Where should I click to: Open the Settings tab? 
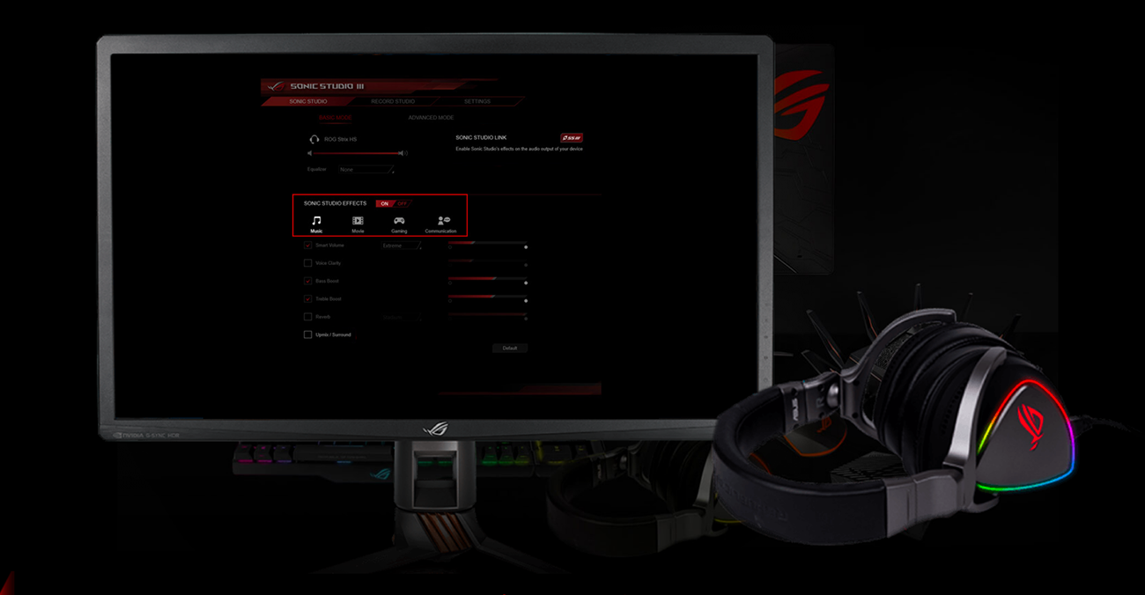pos(477,101)
